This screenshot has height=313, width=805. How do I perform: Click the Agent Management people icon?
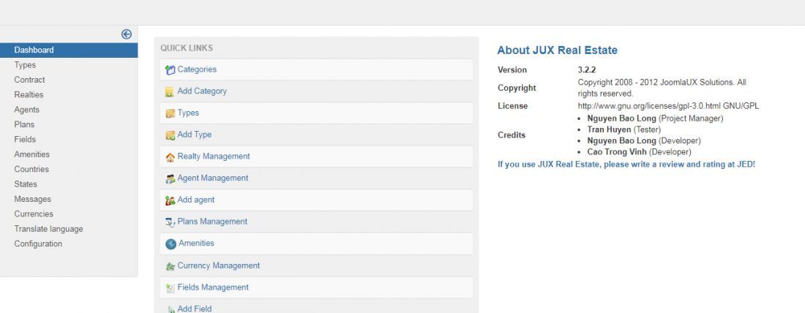[x=171, y=178]
